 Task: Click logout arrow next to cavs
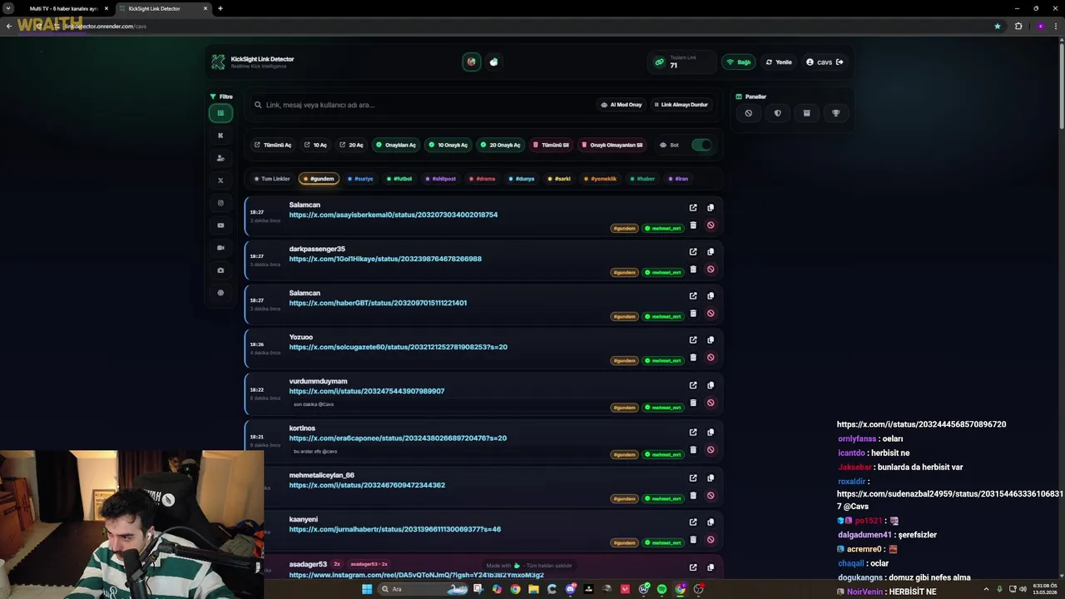coord(840,62)
